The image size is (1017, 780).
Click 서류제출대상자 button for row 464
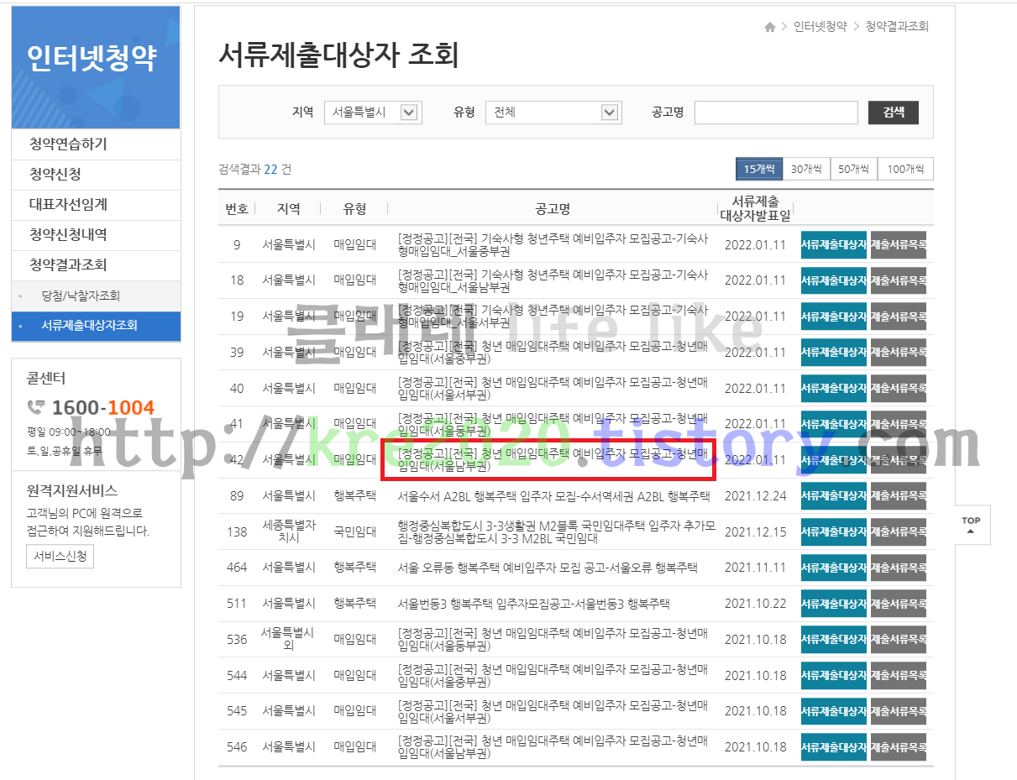tap(834, 568)
